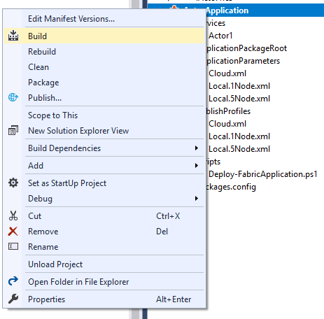Select Clean in the context menu
Viewport: 324px width, 319px height.
pos(104,67)
